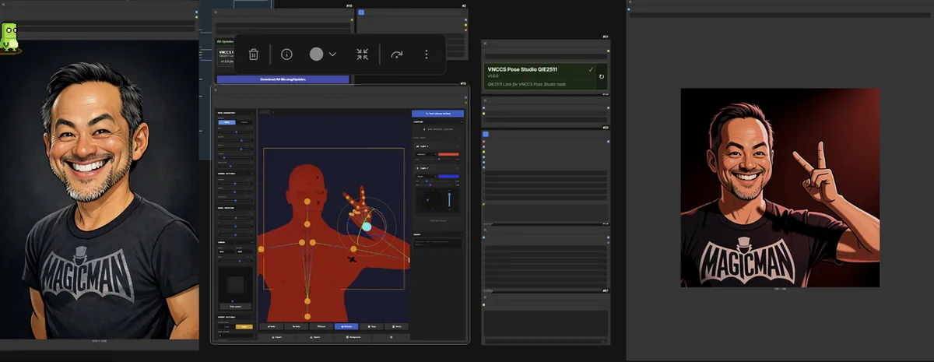Click Download All Missing/Updates button
934x362 pixels.
click(283, 79)
